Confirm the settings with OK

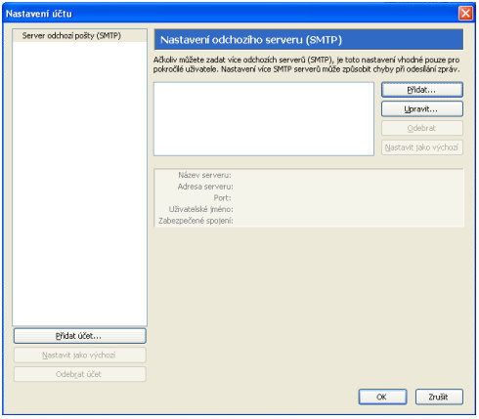point(382,397)
